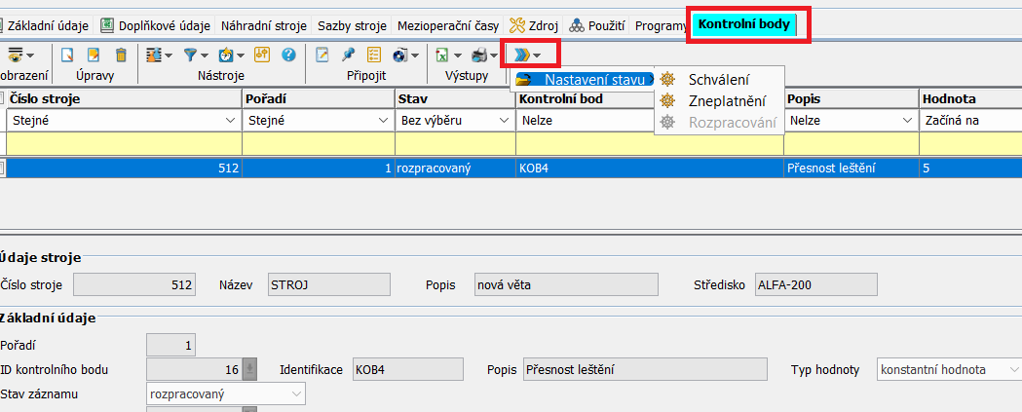The height and width of the screenshot is (412, 1022).
Task: Click the blue question mark help icon
Action: tap(288, 55)
